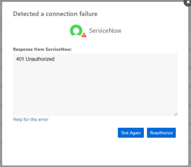This screenshot has height=167, width=191.
Task: Select the '401' status code in the response
Action: coord(20,59)
